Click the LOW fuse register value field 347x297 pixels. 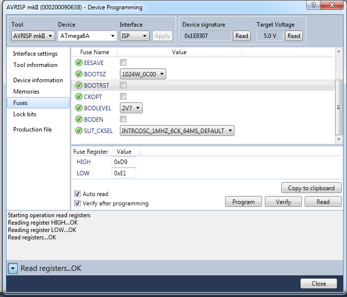click(x=124, y=173)
